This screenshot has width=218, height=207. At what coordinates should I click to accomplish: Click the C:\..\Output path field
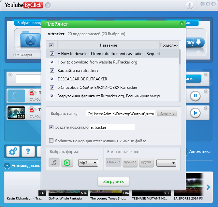pyautogui.click(x=27, y=55)
